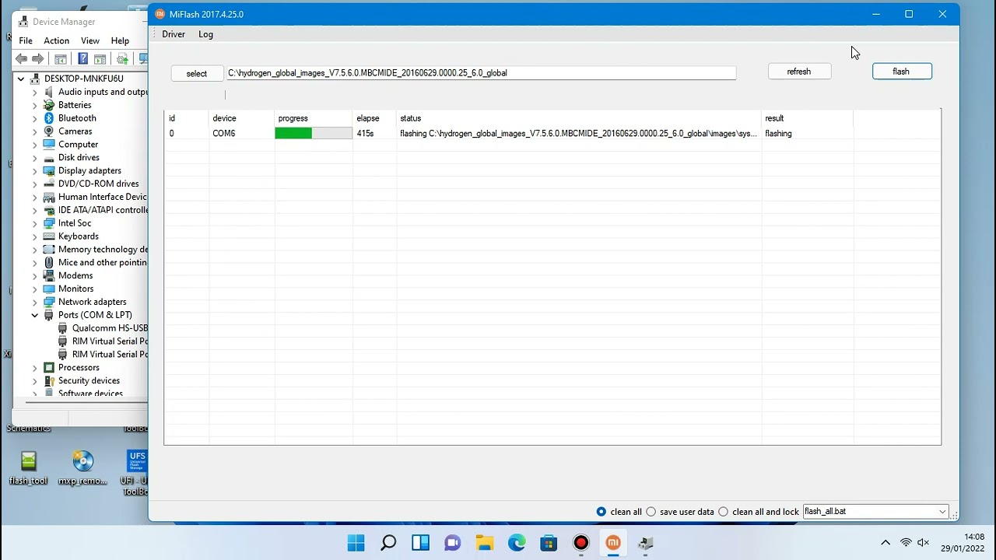Open File menu in Device Manager
This screenshot has height=560, width=996.
[26, 40]
